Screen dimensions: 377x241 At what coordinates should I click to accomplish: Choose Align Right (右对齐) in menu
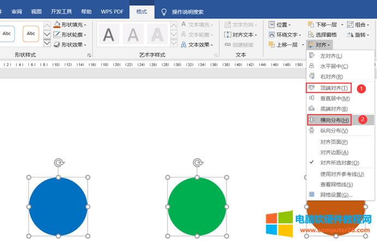click(340, 77)
